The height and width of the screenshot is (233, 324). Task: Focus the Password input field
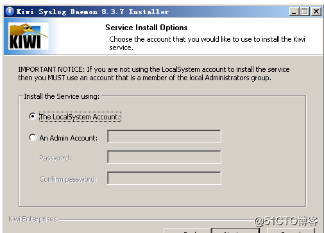(x=164, y=157)
